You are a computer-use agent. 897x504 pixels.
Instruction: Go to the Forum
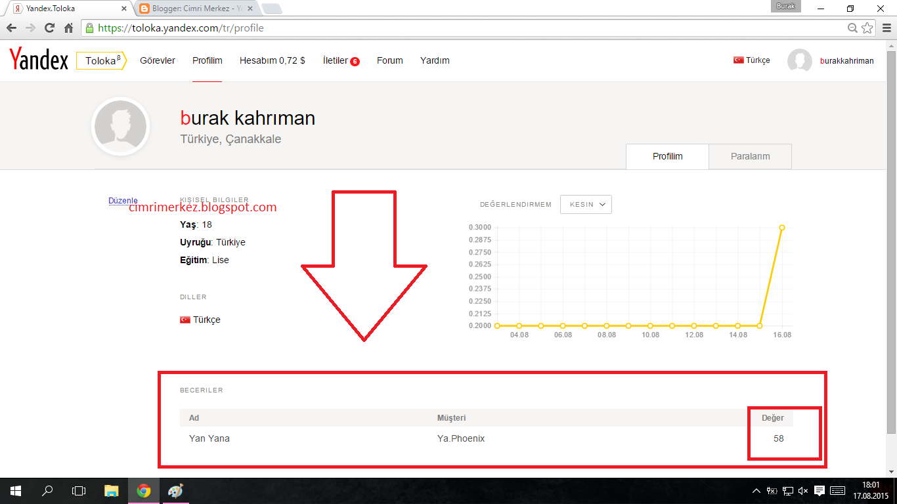(x=390, y=60)
